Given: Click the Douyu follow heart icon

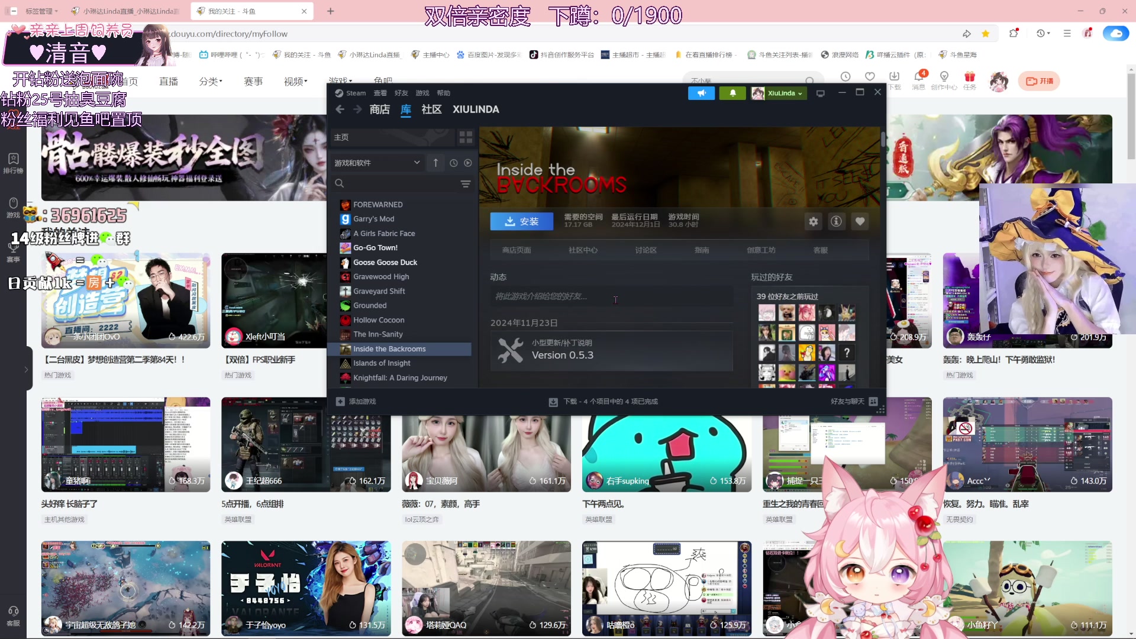Looking at the screenshot, I should (x=870, y=77).
